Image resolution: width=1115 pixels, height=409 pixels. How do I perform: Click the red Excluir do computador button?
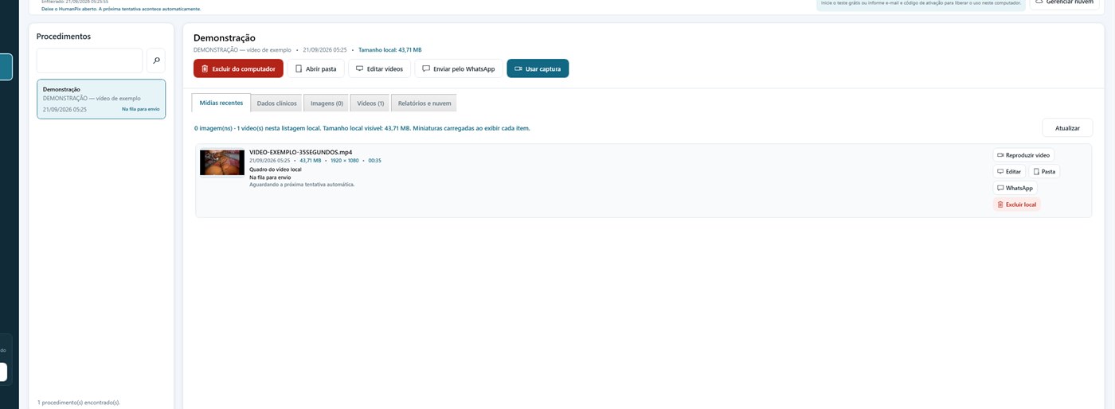238,68
